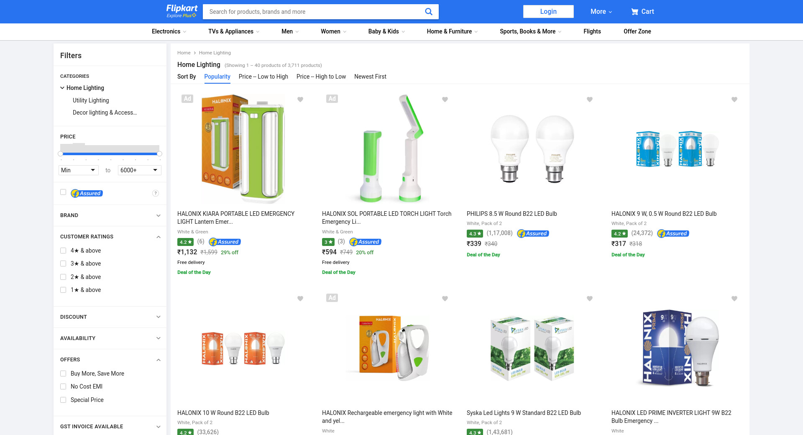Image resolution: width=803 pixels, height=435 pixels.
Task: Click heart icon on PHILIPS 8.5 W bulb
Action: coord(590,100)
